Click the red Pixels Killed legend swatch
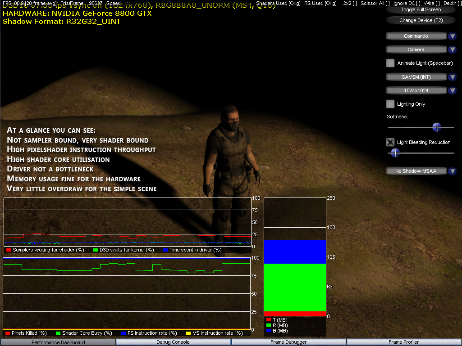The width and height of the screenshot is (462, 346). coord(8,333)
